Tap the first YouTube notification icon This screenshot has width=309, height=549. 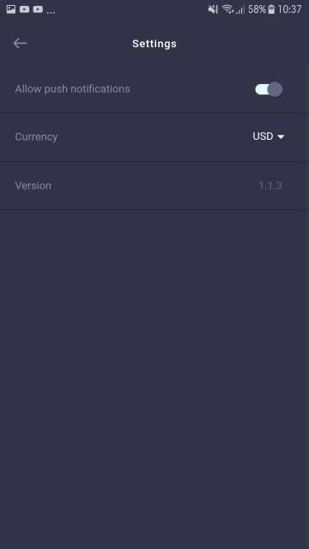(x=25, y=9)
